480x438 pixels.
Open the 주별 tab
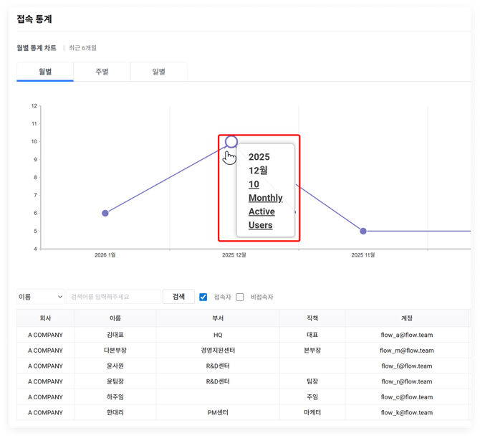pos(102,72)
